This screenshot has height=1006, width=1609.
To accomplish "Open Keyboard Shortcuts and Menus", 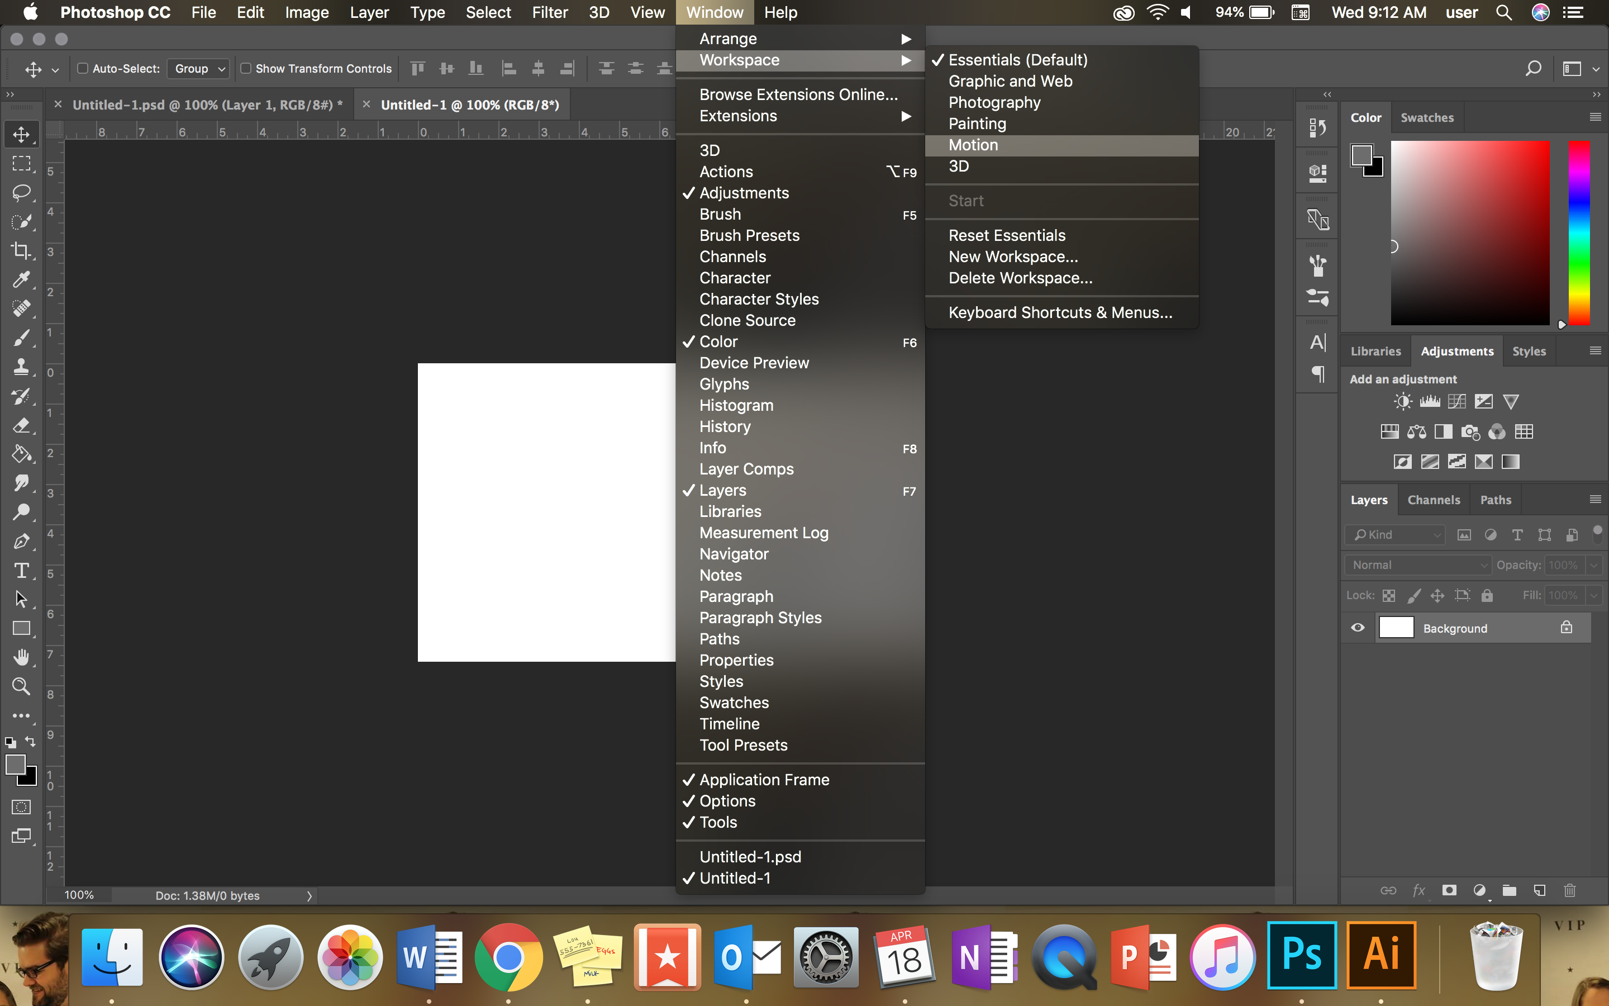I will pyautogui.click(x=1060, y=312).
